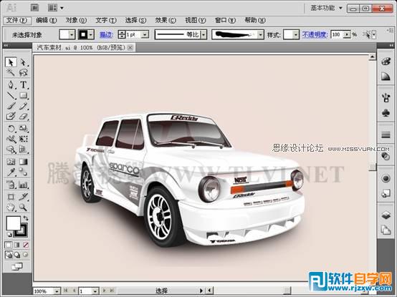Open the Color Guide panel icon
This screenshot has height=297, width=397.
386,76
